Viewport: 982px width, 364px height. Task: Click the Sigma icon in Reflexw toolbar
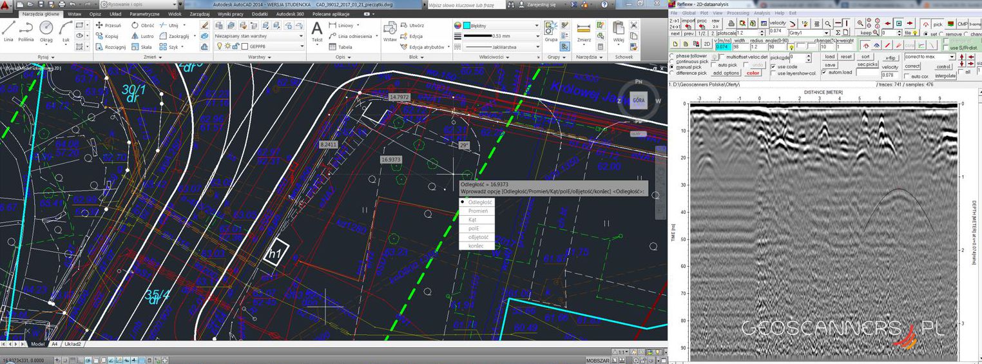pos(838,32)
